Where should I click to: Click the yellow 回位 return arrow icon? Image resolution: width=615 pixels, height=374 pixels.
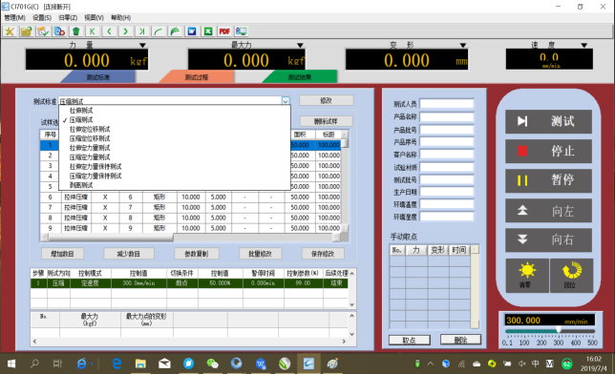(x=571, y=275)
